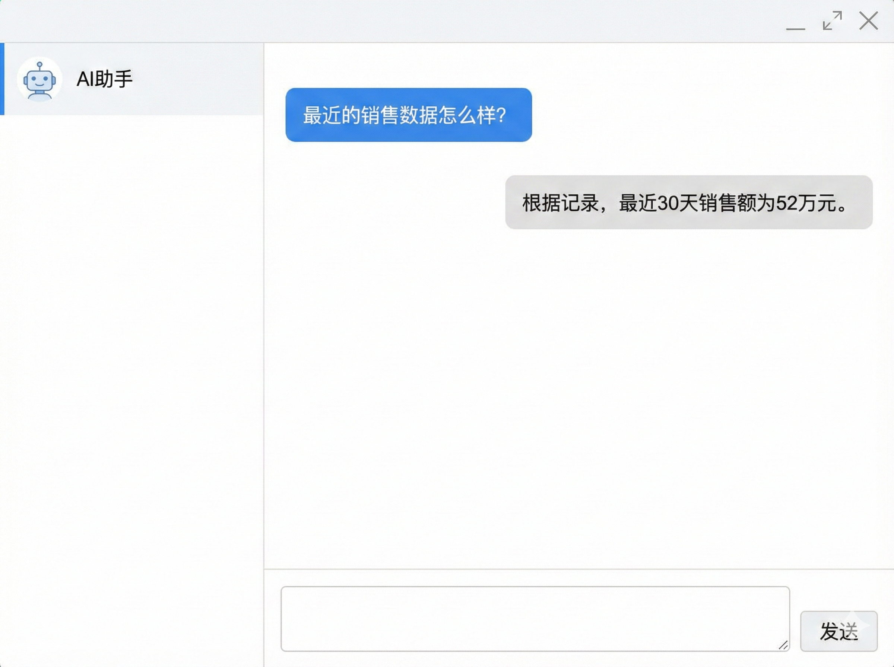Click the user's blue message bubble
Screen dimensions: 894x667
point(409,115)
